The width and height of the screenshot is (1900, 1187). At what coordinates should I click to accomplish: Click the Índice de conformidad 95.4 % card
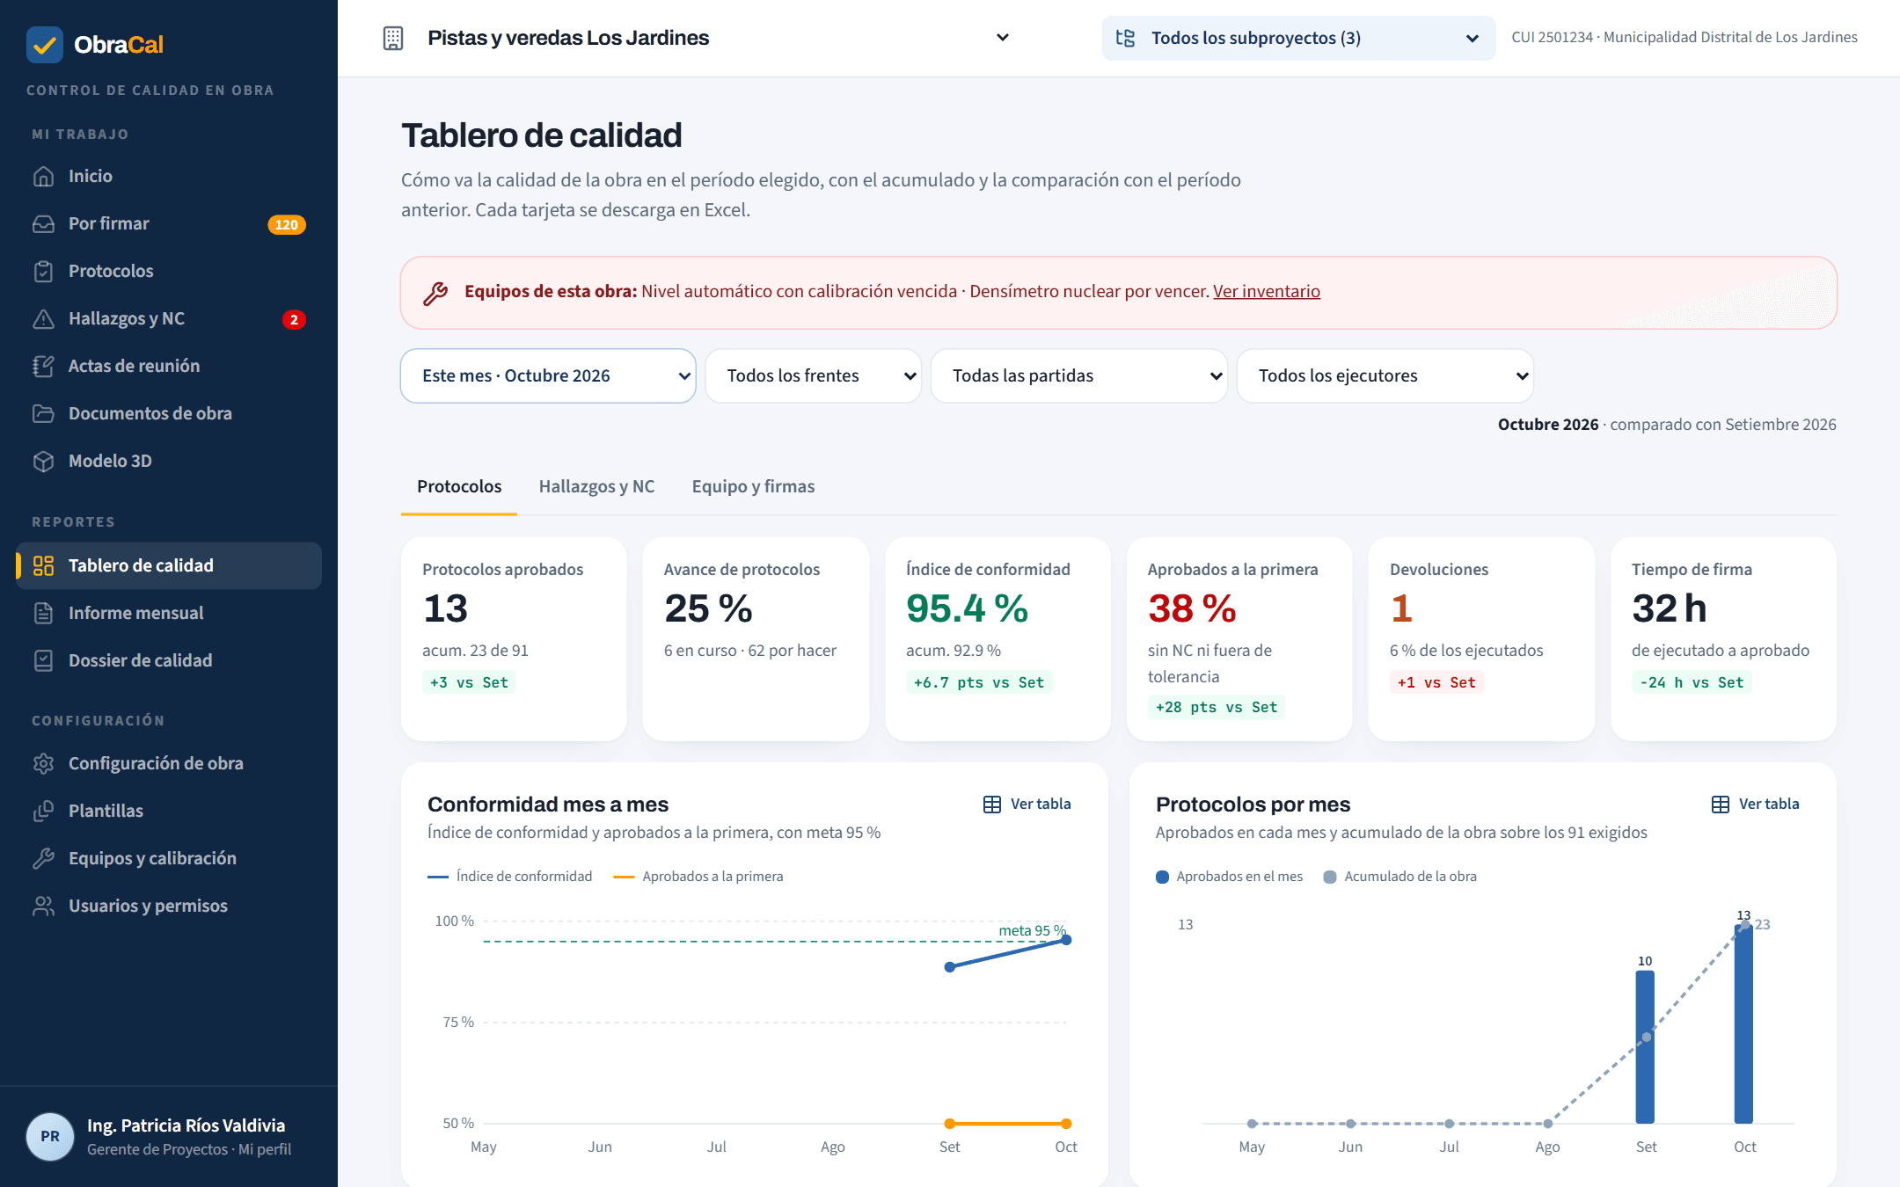point(997,639)
